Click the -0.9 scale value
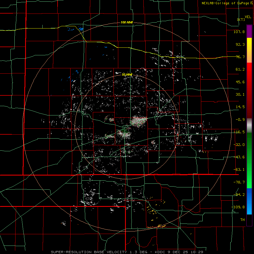The width and height of the screenshot is (254, 254). pos(240,120)
